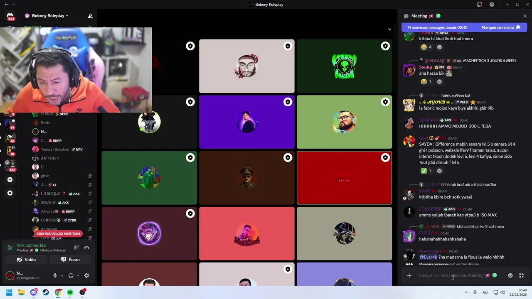Turn on camera with the Vidéo button
The image size is (532, 299).
[x=26, y=260]
